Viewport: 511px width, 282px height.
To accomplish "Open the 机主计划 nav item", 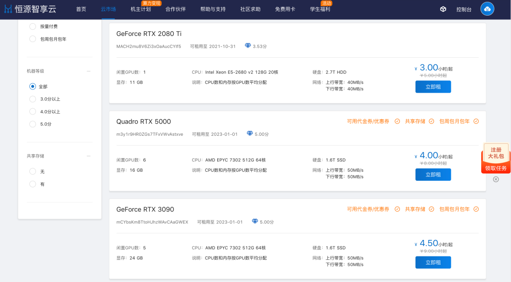I will tap(141, 9).
